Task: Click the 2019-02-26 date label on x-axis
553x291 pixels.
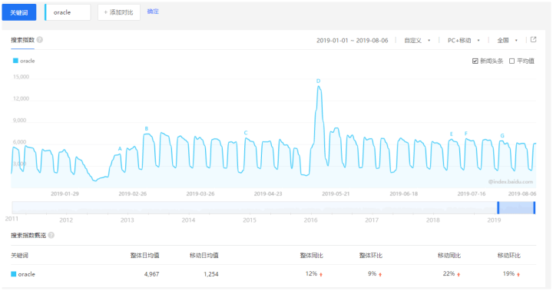Action: [x=132, y=193]
